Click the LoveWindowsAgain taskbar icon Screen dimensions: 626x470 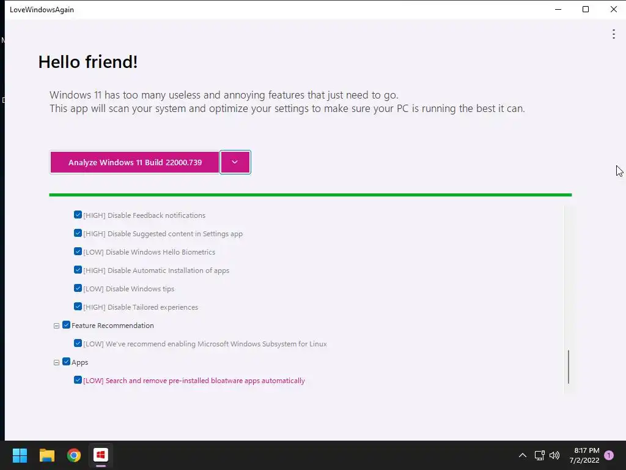(101, 455)
